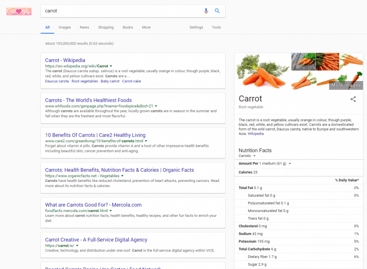Screen dimensions: 367x269
Task: Click More images overlay button
Action: (346, 85)
